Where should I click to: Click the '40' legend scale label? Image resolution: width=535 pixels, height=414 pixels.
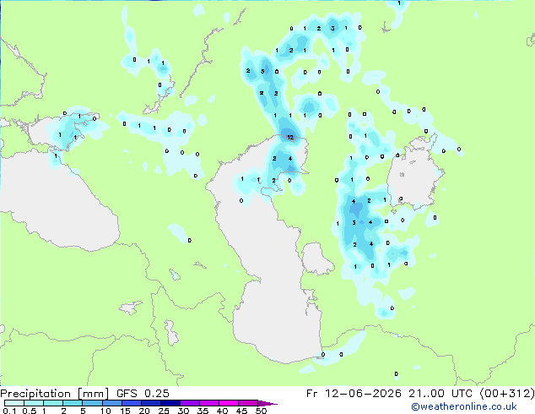pyautogui.click(x=222, y=411)
